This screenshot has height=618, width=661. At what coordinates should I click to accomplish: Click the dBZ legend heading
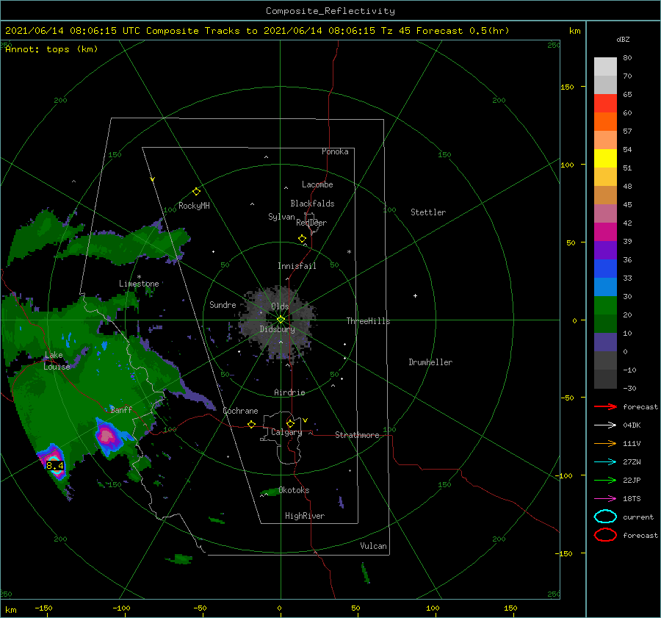click(x=623, y=39)
